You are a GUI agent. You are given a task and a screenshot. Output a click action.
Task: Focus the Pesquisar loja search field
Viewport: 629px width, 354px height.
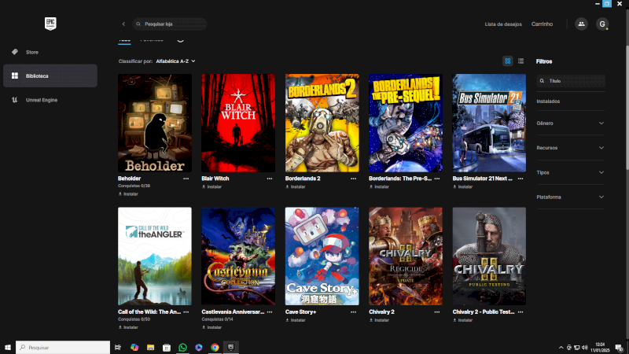170,24
